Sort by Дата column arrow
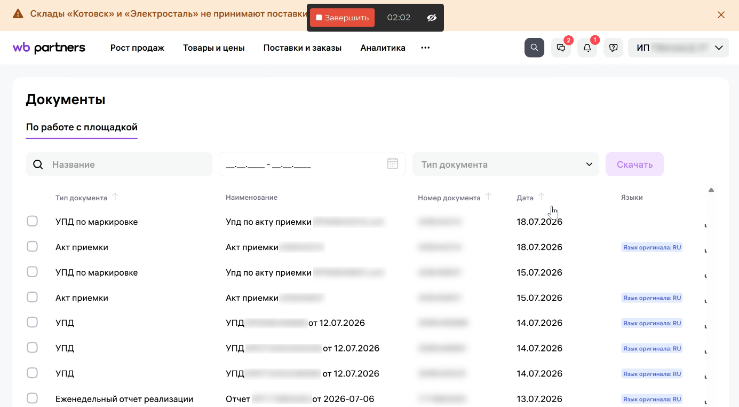 (x=542, y=197)
